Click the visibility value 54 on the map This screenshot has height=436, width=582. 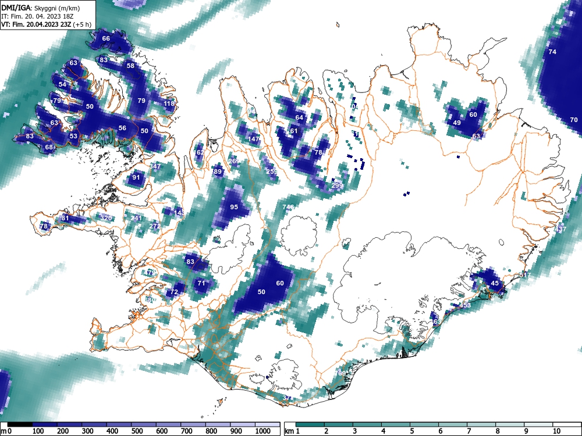tap(62, 84)
